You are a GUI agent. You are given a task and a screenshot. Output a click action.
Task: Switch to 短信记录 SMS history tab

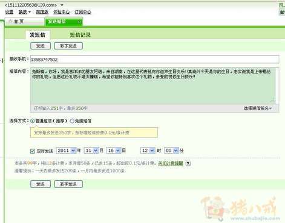[x=80, y=35]
